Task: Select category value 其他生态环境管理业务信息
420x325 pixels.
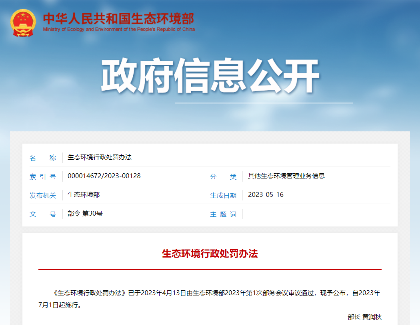Action: 286,176
